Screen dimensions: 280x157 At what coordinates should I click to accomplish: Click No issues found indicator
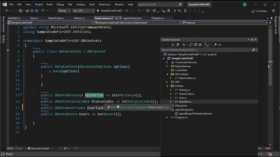click(38, 148)
